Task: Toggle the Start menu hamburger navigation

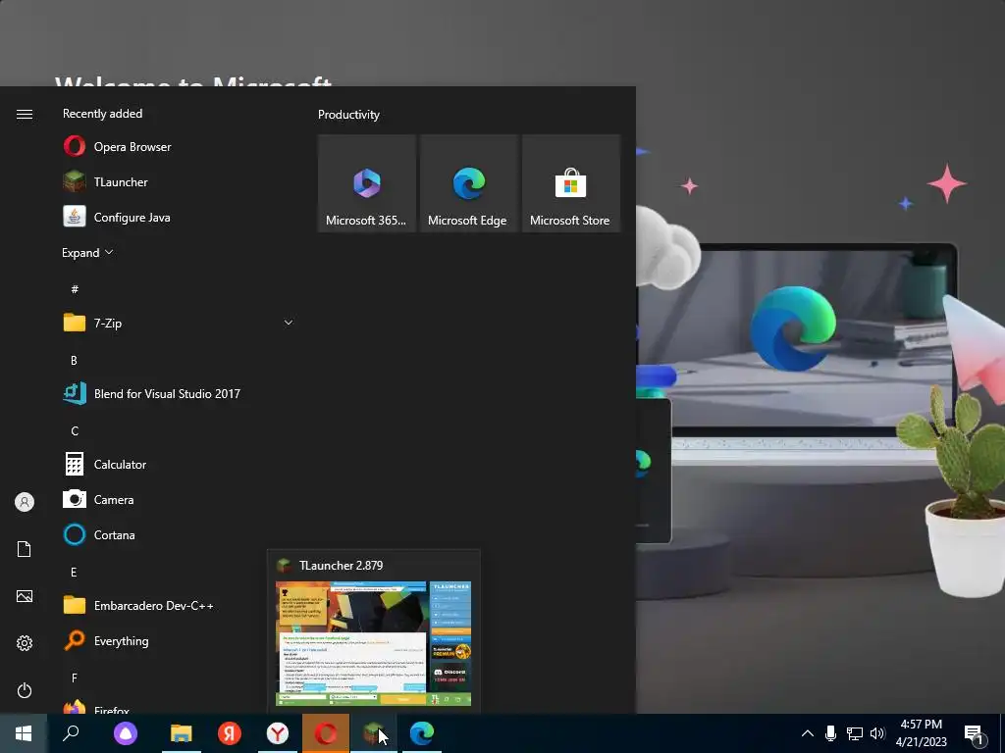Action: click(25, 114)
